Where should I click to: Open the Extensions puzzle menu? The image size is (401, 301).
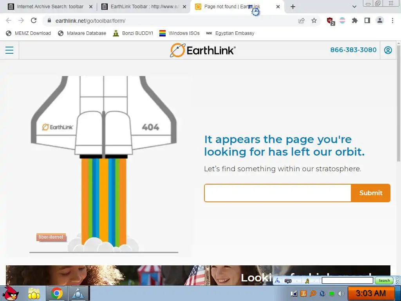355,20
